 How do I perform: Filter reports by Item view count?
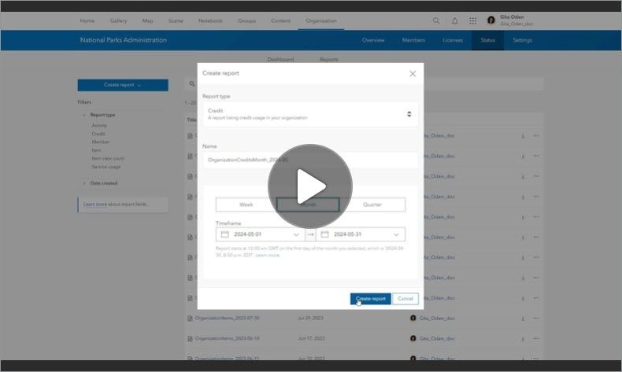click(108, 158)
